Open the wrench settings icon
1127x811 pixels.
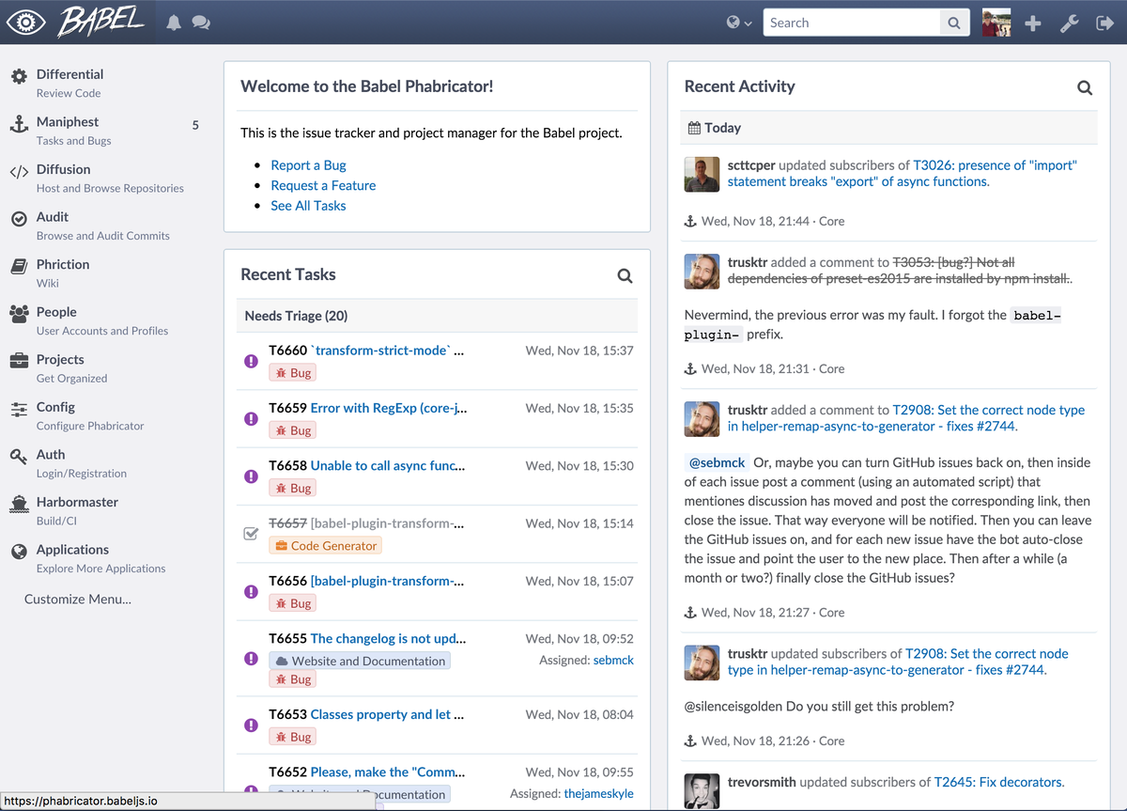[1069, 23]
